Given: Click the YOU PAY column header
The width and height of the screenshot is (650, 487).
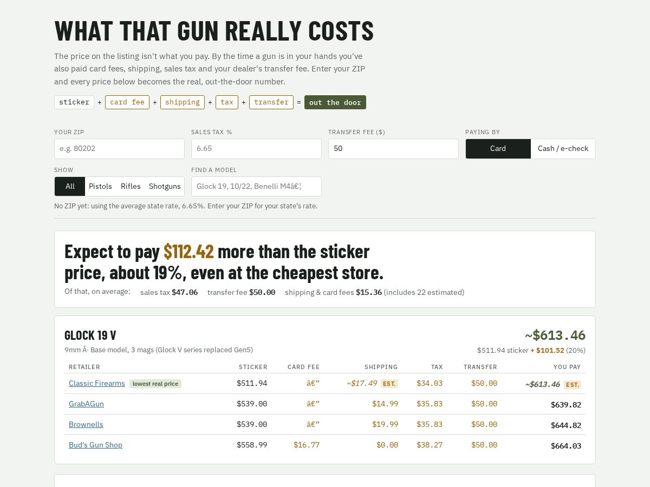Looking at the screenshot, I should (x=567, y=367).
